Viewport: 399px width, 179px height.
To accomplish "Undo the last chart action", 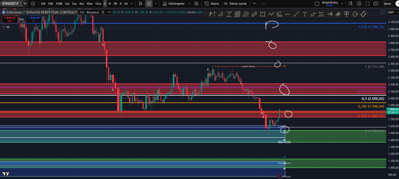I will (x=255, y=3).
